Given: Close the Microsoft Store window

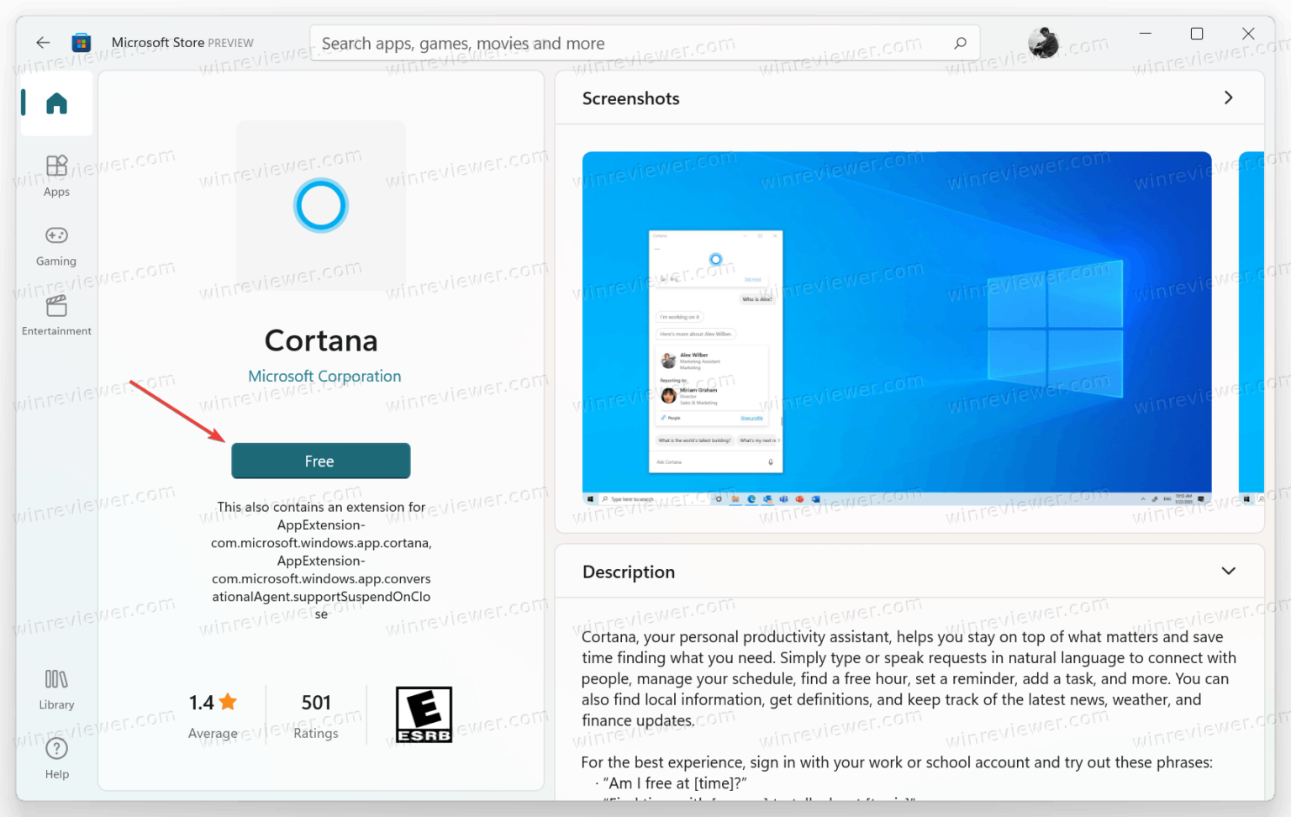Looking at the screenshot, I should [1248, 34].
